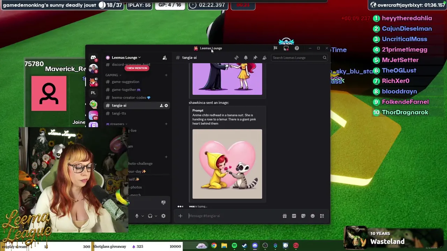This screenshot has height=251, width=447.
Task: Open GIF picker in message bar
Action: coord(294,216)
